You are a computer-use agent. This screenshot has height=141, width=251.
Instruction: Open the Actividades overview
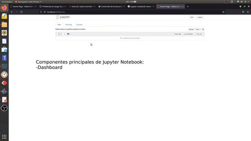tap(7, 2)
